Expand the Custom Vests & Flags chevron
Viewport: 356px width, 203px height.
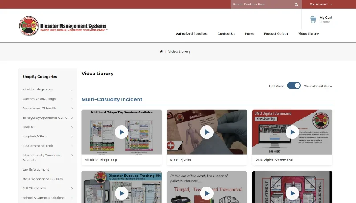[x=72, y=99]
